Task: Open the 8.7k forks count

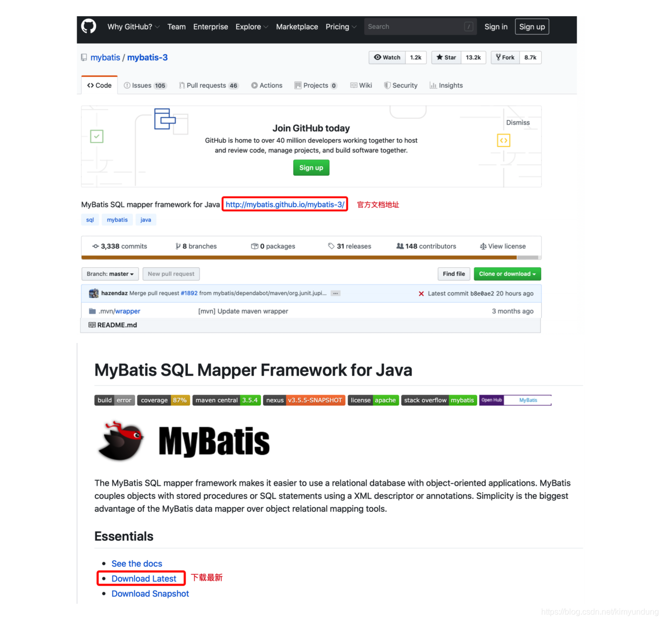Action: click(531, 57)
